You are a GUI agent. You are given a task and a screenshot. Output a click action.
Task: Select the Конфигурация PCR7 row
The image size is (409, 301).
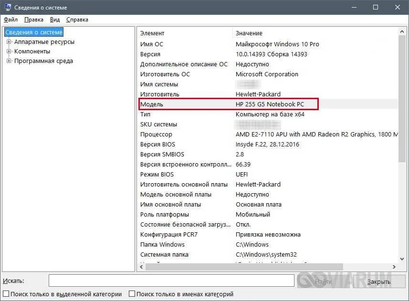pyautogui.click(x=268, y=235)
